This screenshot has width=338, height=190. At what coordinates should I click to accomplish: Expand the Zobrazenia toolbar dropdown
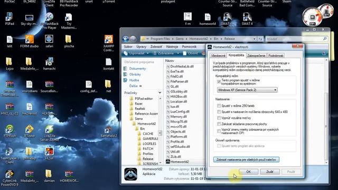tap(178, 53)
